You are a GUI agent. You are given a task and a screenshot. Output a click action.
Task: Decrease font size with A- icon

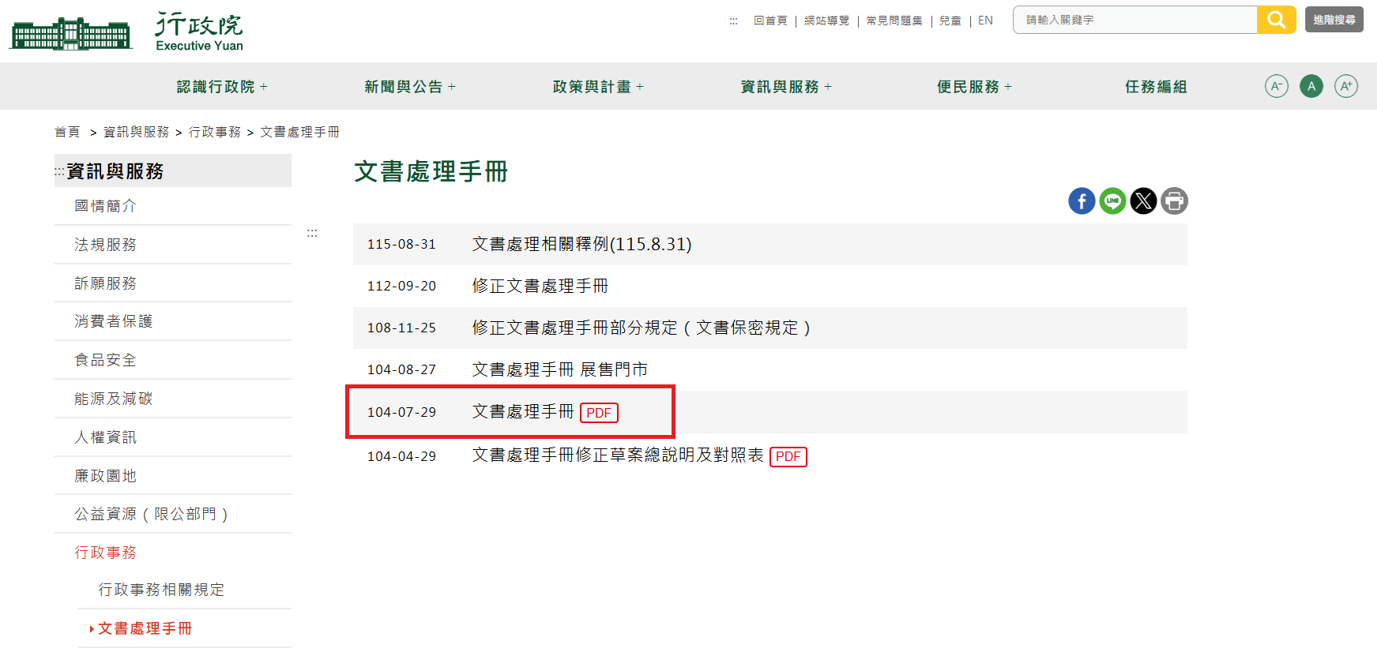[x=1277, y=86]
